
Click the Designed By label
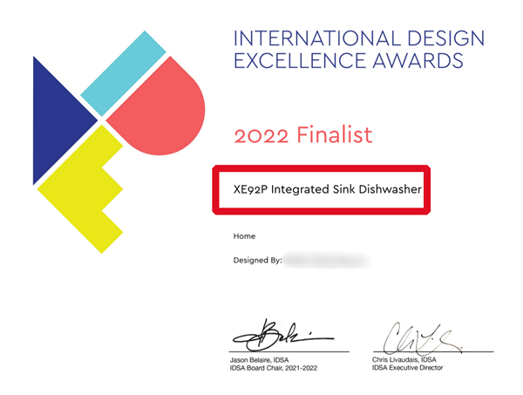(x=257, y=260)
